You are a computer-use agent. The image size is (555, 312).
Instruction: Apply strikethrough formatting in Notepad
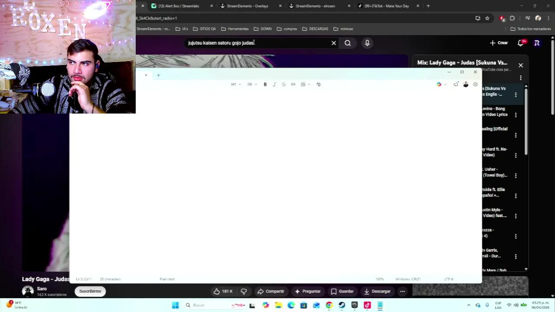[x=284, y=84]
